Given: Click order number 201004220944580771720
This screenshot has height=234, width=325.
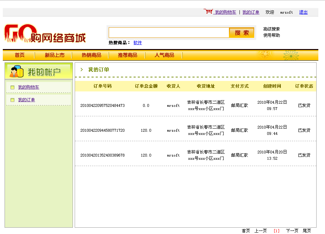Looking at the screenshot, I should [103, 130].
